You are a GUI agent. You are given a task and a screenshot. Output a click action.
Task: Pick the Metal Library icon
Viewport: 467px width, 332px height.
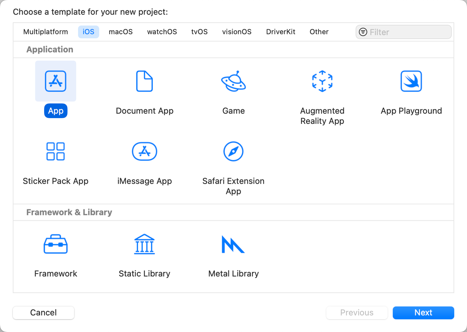click(x=233, y=244)
